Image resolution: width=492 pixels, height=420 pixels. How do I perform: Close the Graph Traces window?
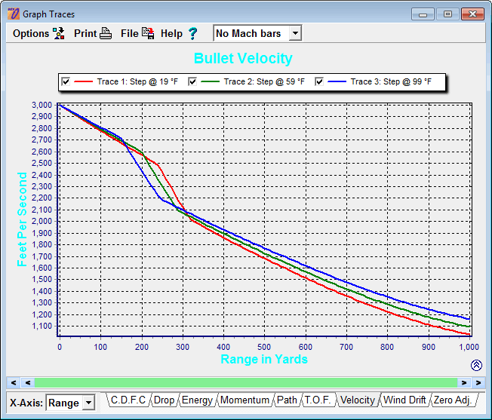(472, 14)
